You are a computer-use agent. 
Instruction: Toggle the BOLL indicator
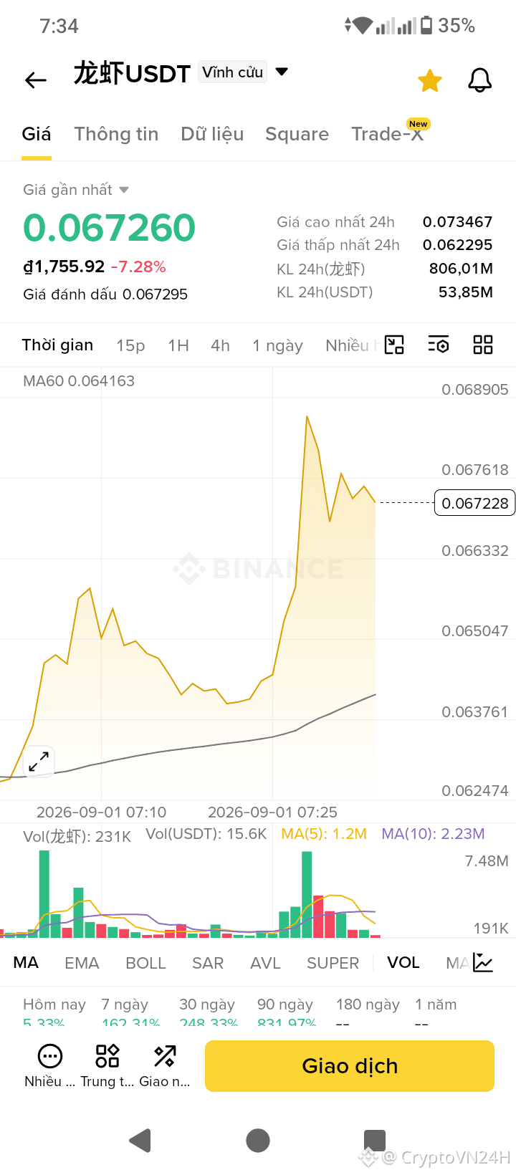pos(145,963)
